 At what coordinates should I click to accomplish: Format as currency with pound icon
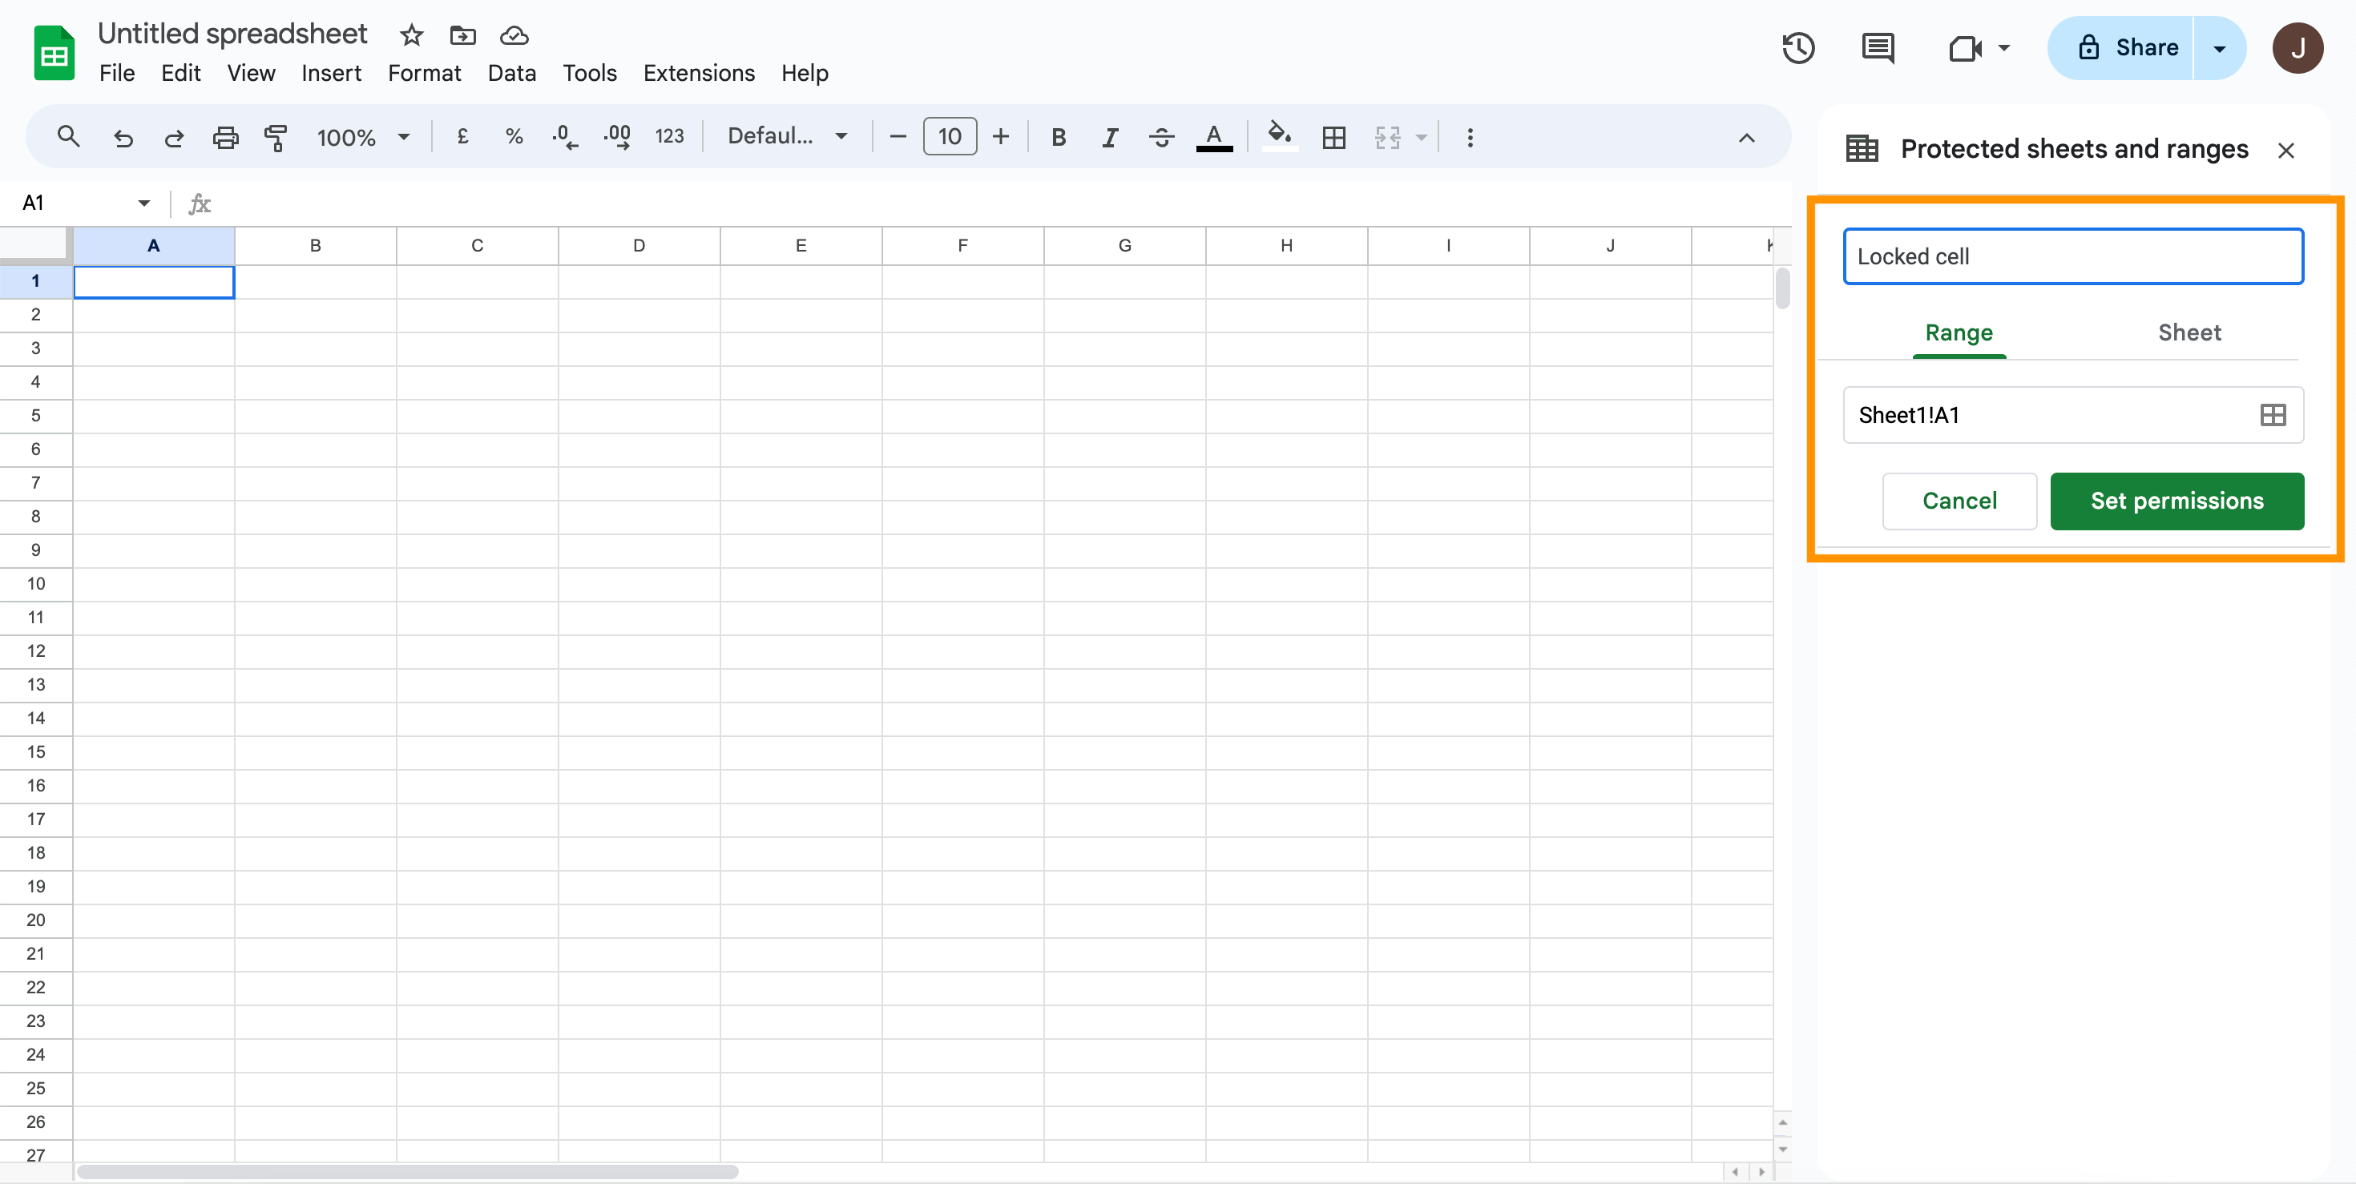tap(463, 137)
